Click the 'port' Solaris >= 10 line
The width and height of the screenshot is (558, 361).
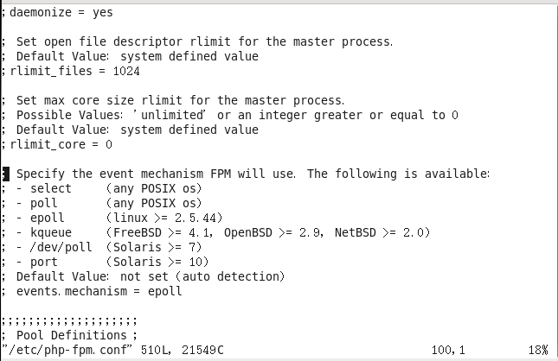[106, 262]
